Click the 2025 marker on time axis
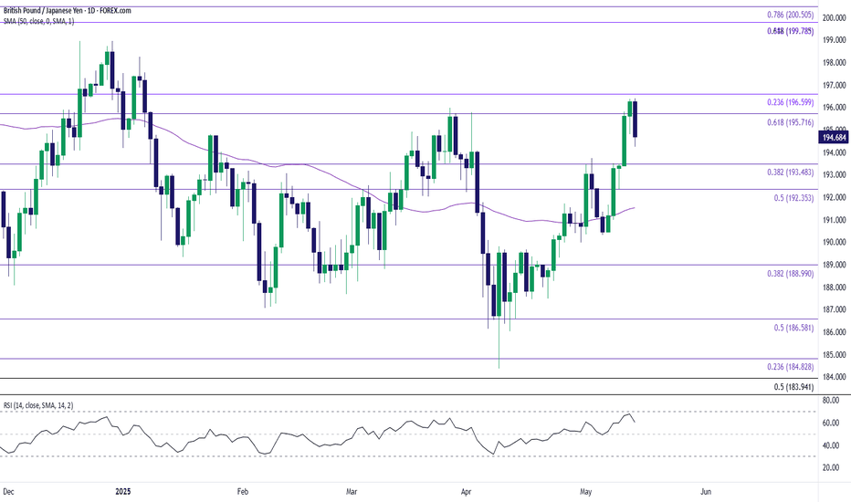Screen dimensions: 851x502 point(123,492)
